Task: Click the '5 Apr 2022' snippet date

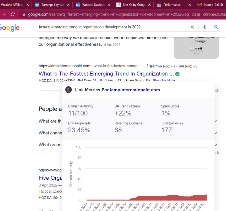Action: coord(112,44)
